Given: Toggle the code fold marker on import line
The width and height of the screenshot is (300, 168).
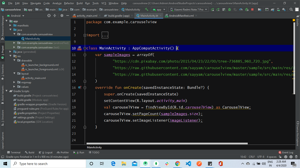Looking at the screenshot, I should (x=85, y=35).
